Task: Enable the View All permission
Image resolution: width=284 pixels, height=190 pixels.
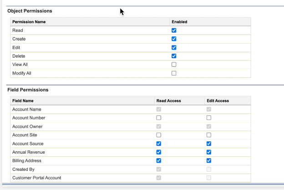Action: 174,65
